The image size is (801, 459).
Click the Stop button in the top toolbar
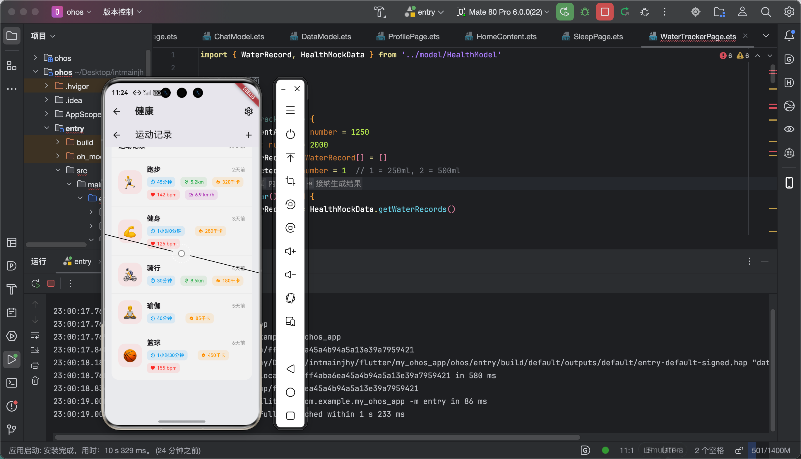[604, 12]
